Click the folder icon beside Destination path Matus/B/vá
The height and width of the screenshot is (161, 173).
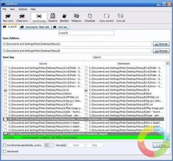pyautogui.click(x=86, y=90)
